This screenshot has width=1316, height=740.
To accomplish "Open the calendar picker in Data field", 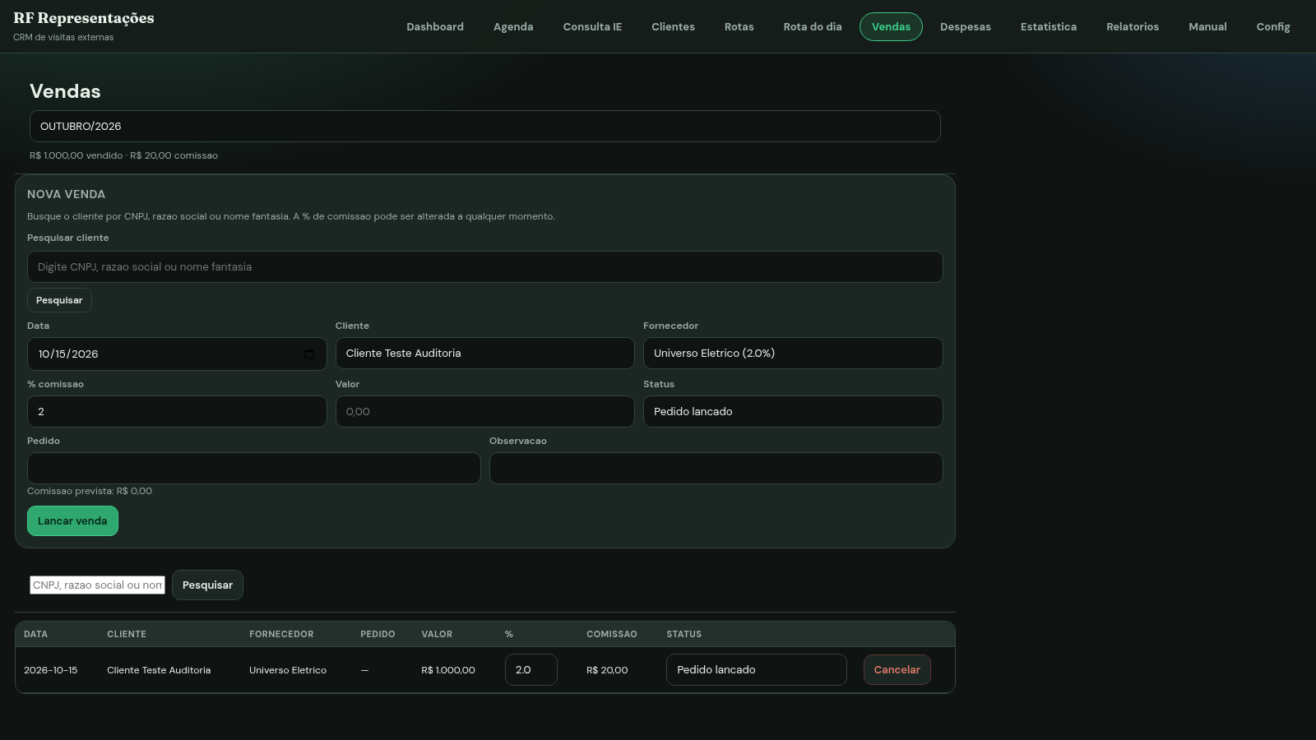I will point(309,354).
